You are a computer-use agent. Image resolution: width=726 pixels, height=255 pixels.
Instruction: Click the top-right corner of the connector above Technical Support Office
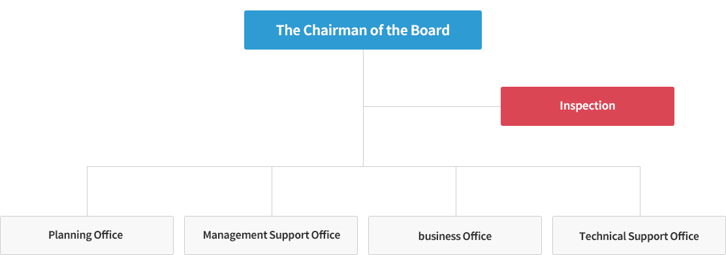click(x=640, y=166)
